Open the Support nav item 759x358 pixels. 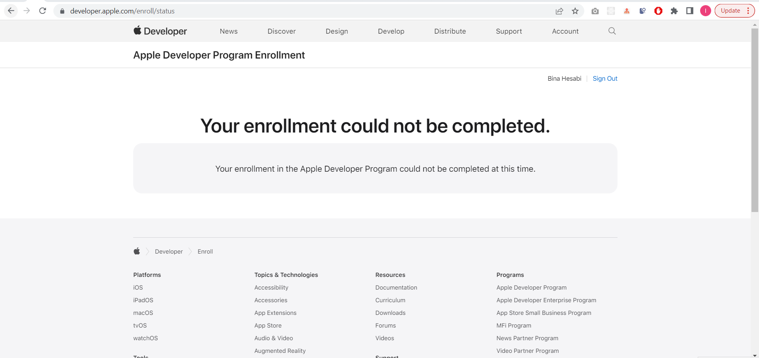(x=509, y=31)
